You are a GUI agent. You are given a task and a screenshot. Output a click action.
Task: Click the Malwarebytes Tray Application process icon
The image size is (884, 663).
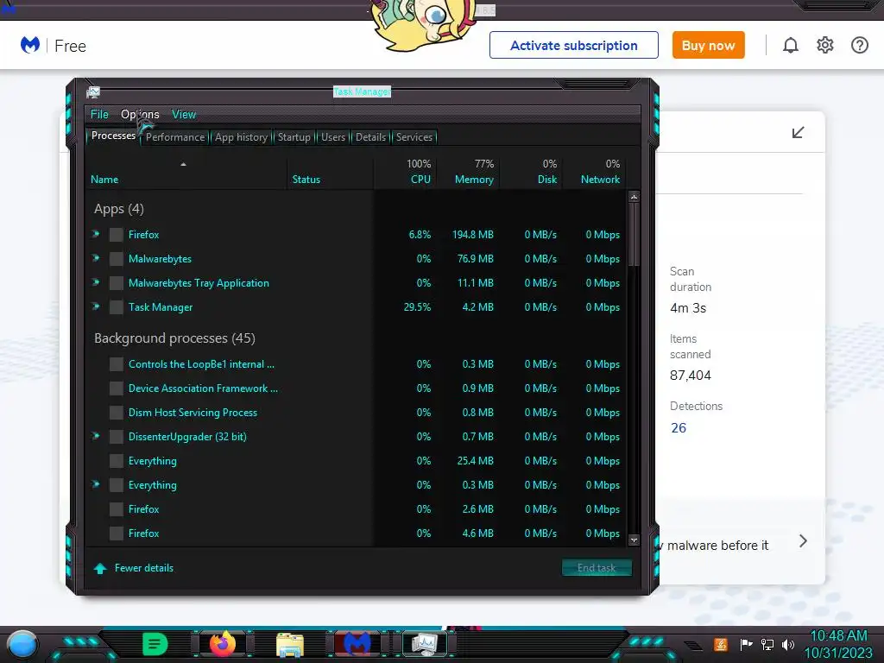[x=117, y=283]
